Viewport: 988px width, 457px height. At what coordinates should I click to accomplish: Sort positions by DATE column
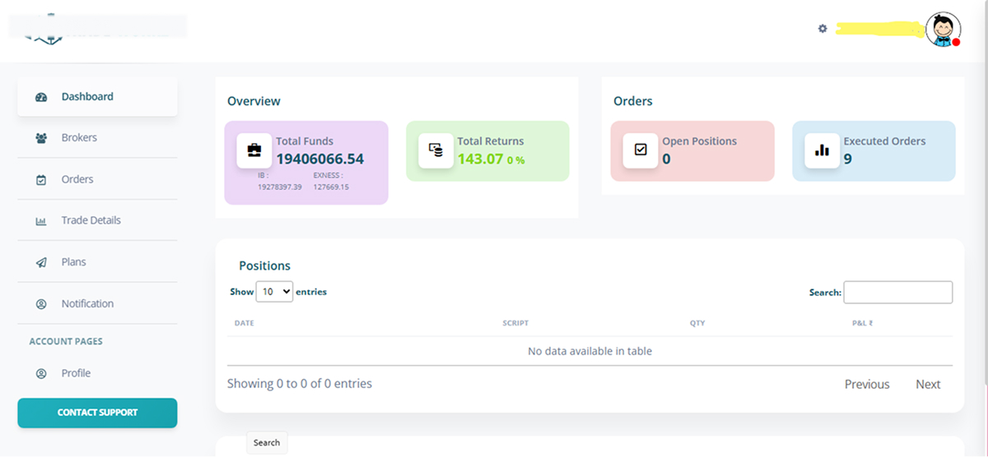245,323
